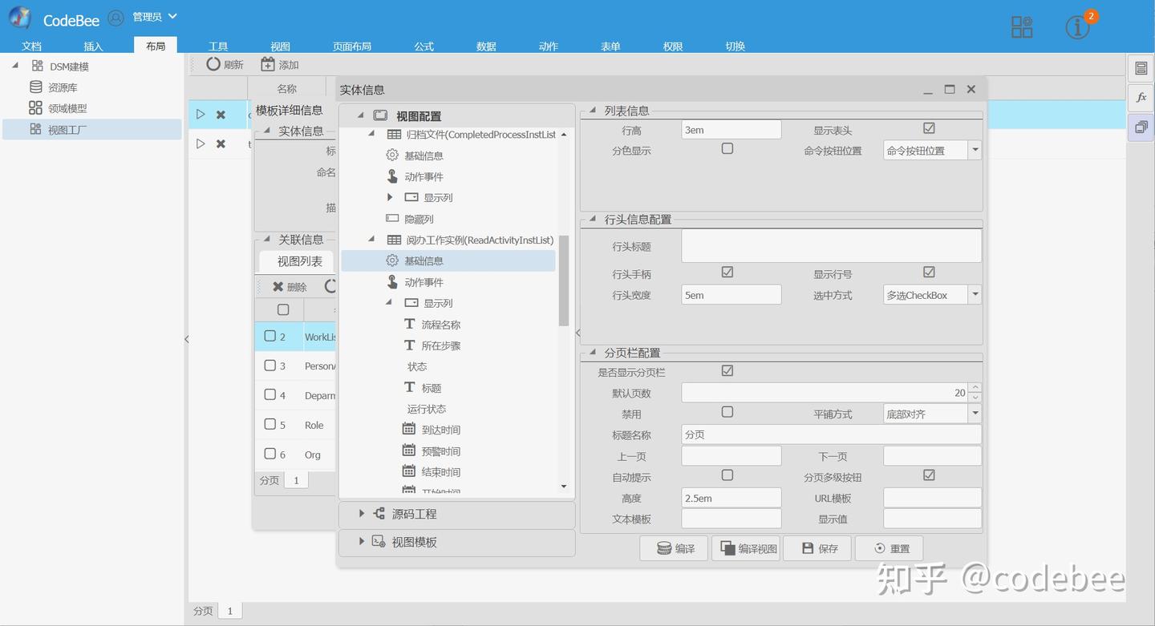
Task: Open the 命令按钮位置 dropdown
Action: pos(975,150)
